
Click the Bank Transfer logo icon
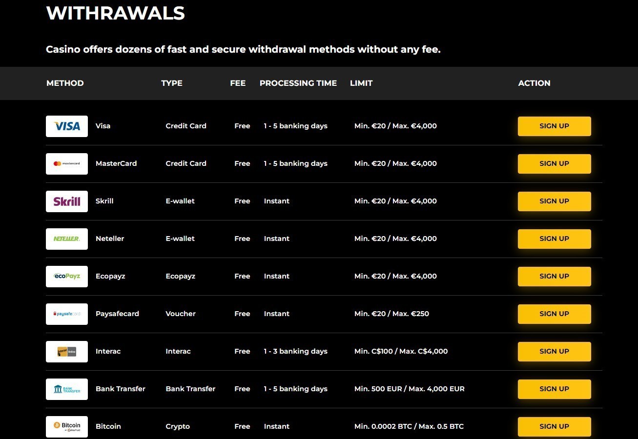pyautogui.click(x=67, y=389)
